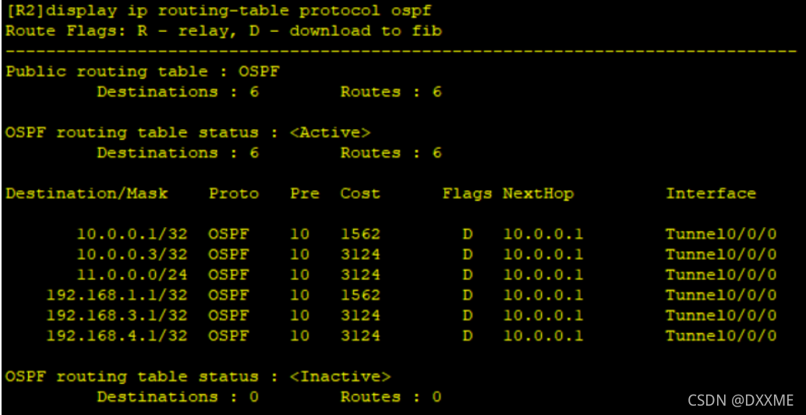
Task: Click the Proto column header
Action: coord(233,194)
